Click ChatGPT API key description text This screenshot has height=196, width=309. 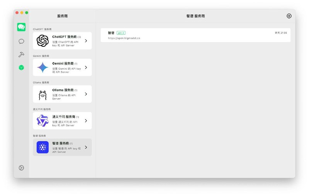(x=65, y=44)
